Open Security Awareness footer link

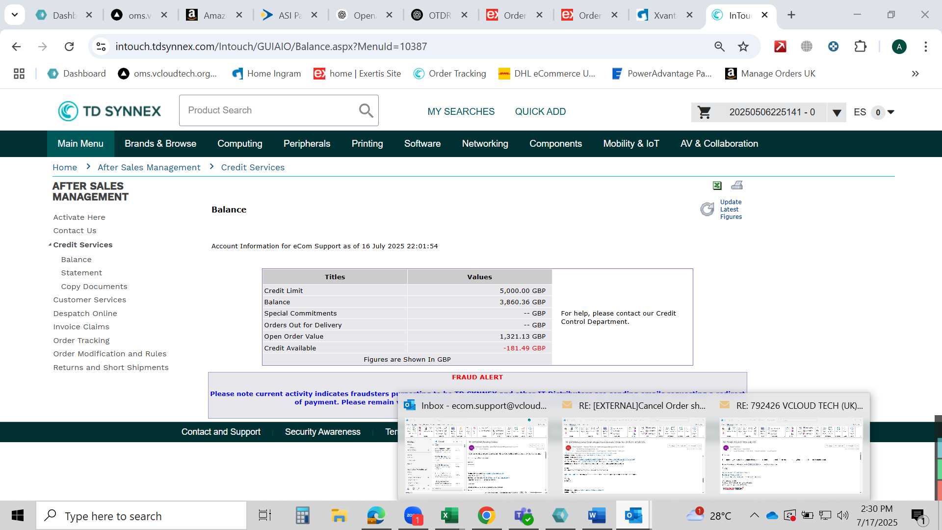point(322,432)
